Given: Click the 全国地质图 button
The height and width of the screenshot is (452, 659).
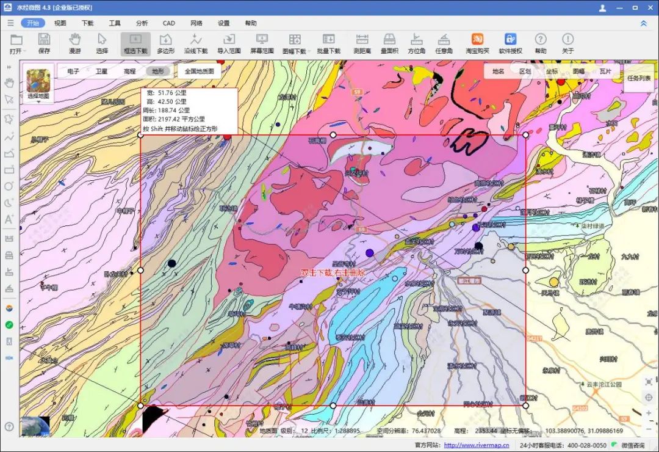Looking at the screenshot, I should pyautogui.click(x=199, y=71).
